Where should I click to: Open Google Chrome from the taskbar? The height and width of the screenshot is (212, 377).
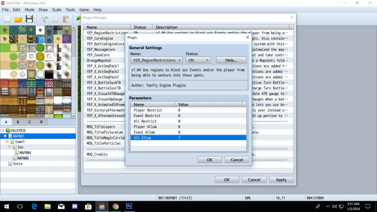115,206
